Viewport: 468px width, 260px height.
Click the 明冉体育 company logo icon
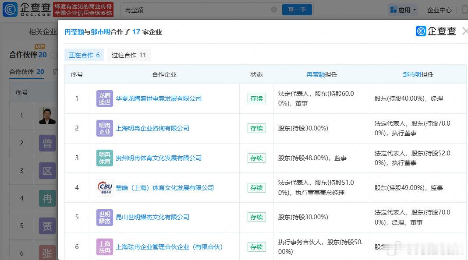[105, 158]
